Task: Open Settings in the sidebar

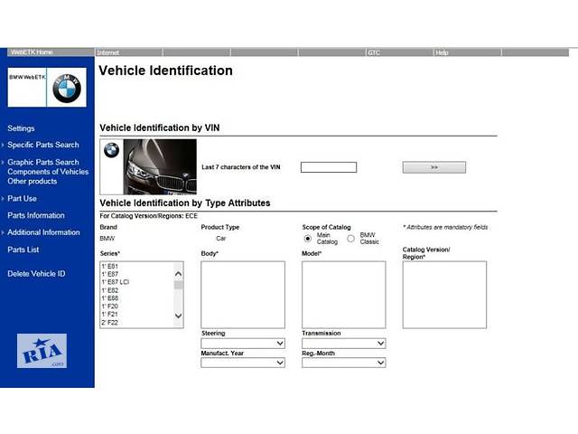Action: tap(21, 128)
